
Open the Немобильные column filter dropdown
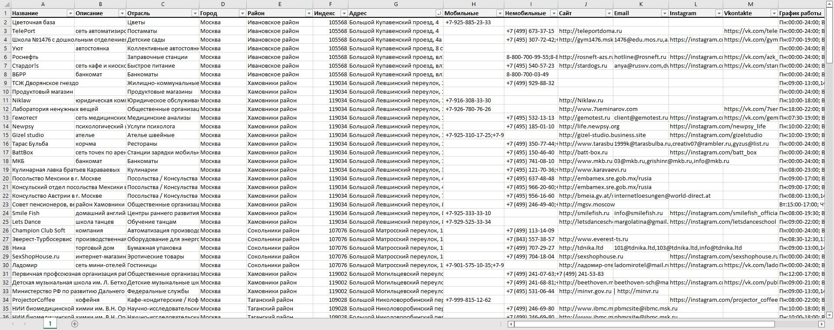(x=554, y=13)
